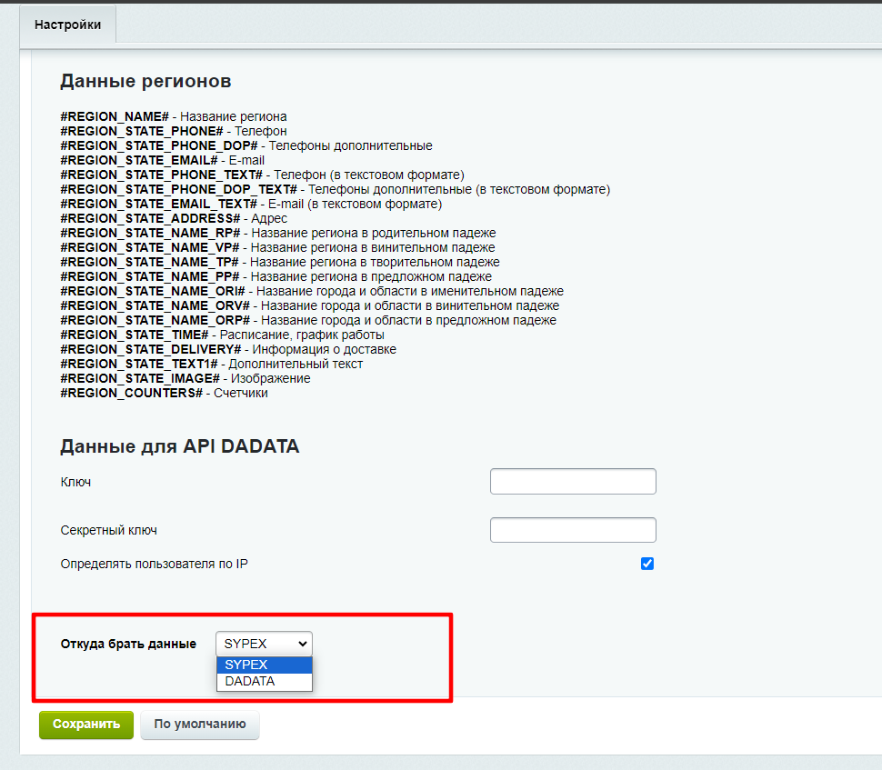Screen dimensions: 882x770
Task: Click the #REGION_STATE_IMAGE# placeholder text
Action: click(x=140, y=378)
